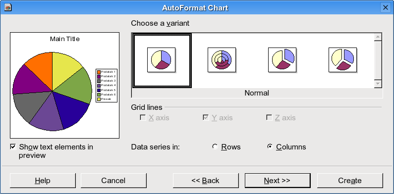Image resolution: width=394 pixels, height=194 pixels.
Task: Choose the concentric ring pie variant
Action: point(222,60)
